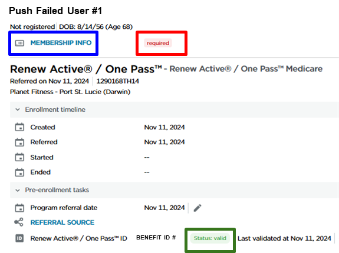This screenshot has width=339, height=253.
Task: Click the membership card icon
Action: pyautogui.click(x=19, y=43)
